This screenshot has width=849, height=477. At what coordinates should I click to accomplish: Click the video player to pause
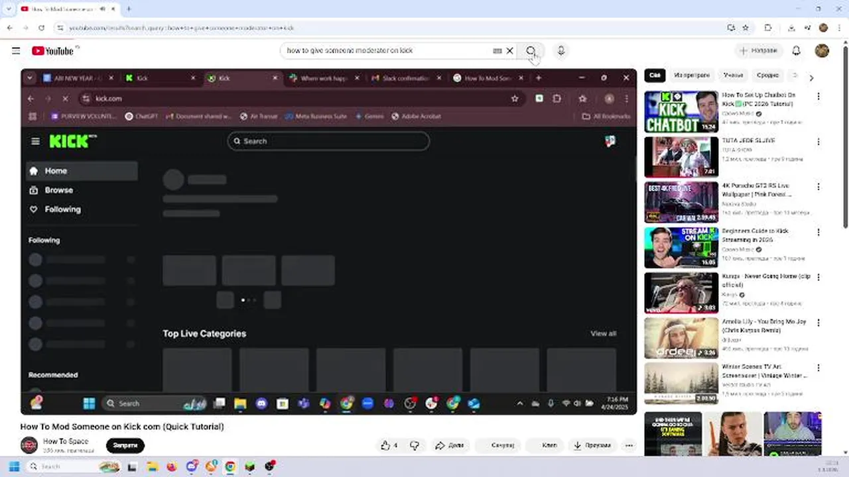(329, 241)
